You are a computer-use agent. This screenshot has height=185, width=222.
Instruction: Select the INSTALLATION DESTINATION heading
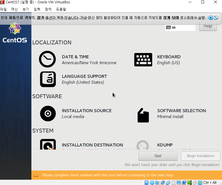(92, 145)
